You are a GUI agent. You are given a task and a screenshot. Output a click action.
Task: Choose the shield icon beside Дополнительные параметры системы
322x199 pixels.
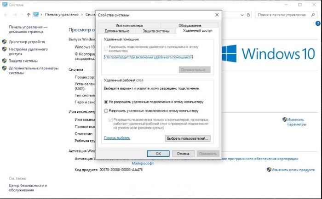click(4, 68)
